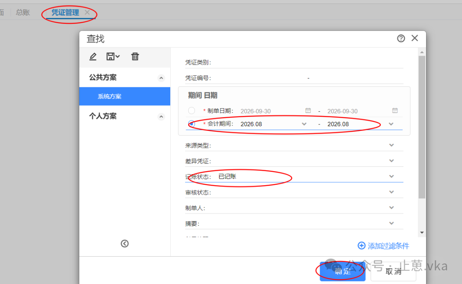The height and width of the screenshot is (284, 462).
Task: Click the start 制单日期 field 2026-09-30
Action: [x=255, y=111]
